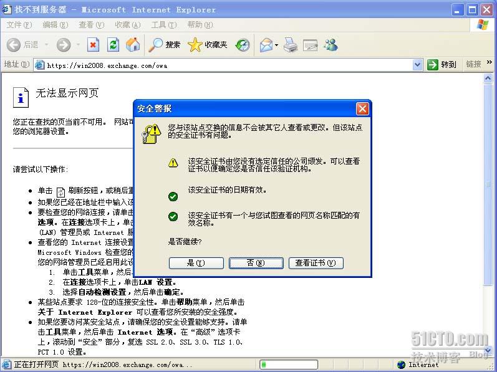Click the 该安全证书的日期有效 text
Viewport: 497px width, 372px height.
227,190
